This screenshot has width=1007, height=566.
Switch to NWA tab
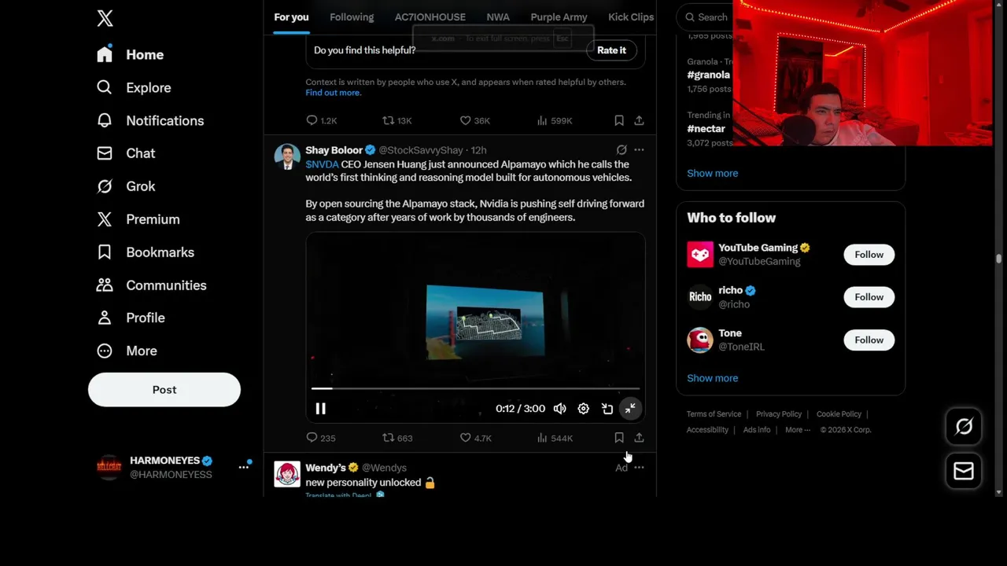498,17
